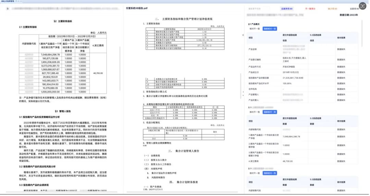This screenshot has width=370, height=196.
Task: Click the §3 管理人报告 heading in left document
Action: pos(63,111)
